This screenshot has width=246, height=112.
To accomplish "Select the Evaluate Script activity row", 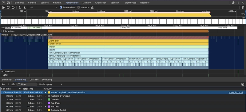I will pos(123,110).
